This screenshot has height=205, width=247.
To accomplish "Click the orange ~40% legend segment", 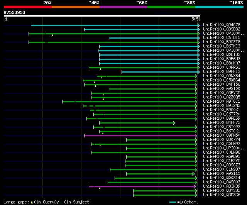I will pos(76,7).
